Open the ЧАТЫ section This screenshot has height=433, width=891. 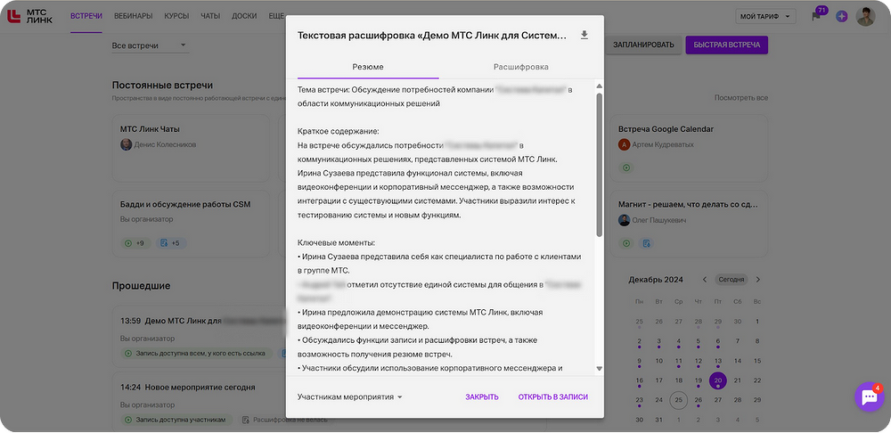[210, 16]
